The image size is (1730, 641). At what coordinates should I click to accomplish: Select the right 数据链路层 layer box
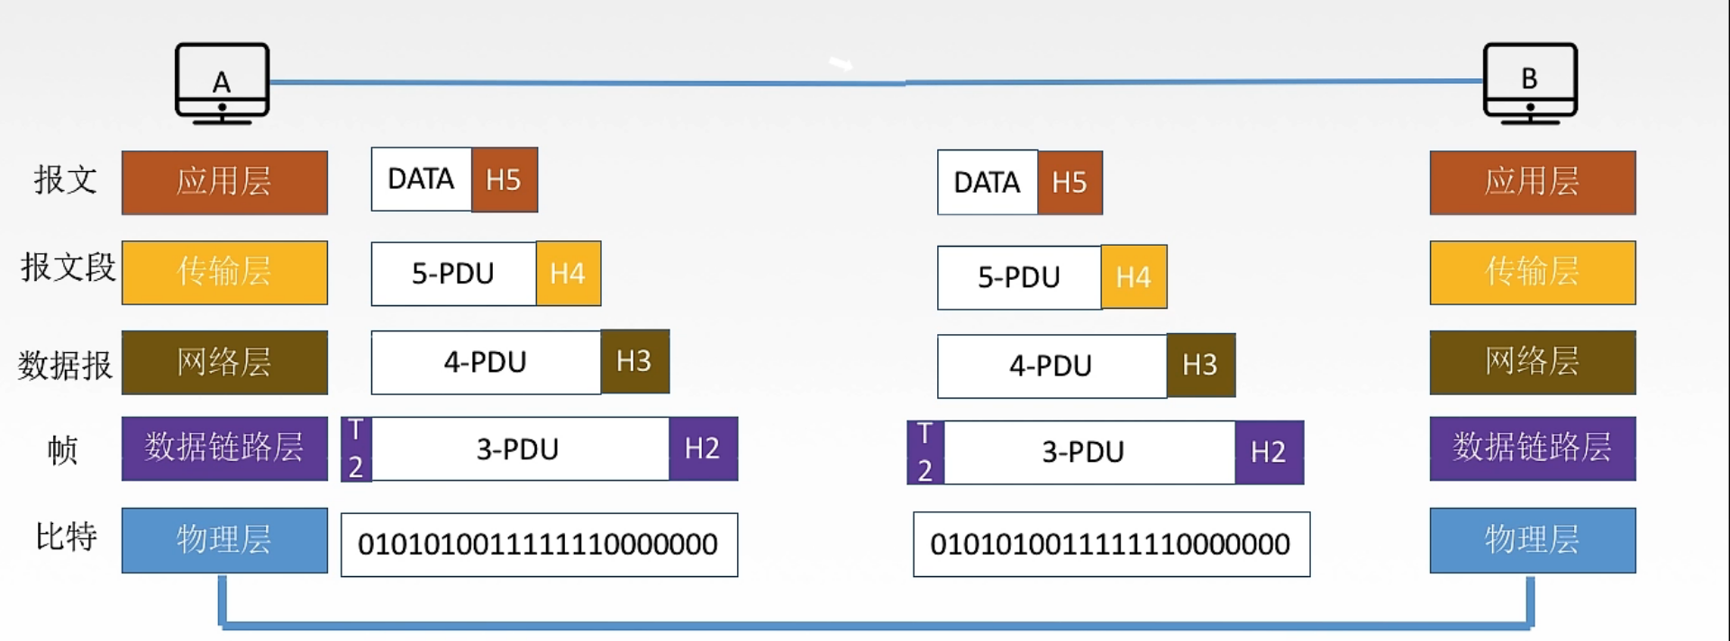(x=1532, y=447)
